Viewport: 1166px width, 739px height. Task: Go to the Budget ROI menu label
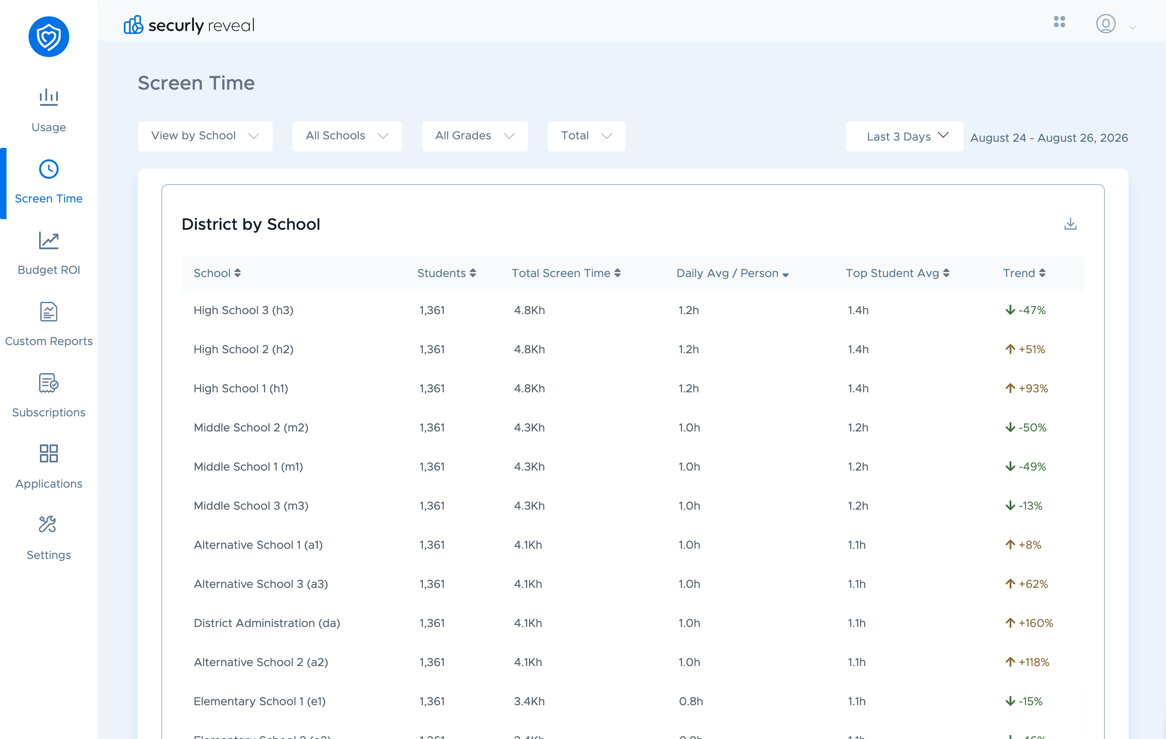48,270
